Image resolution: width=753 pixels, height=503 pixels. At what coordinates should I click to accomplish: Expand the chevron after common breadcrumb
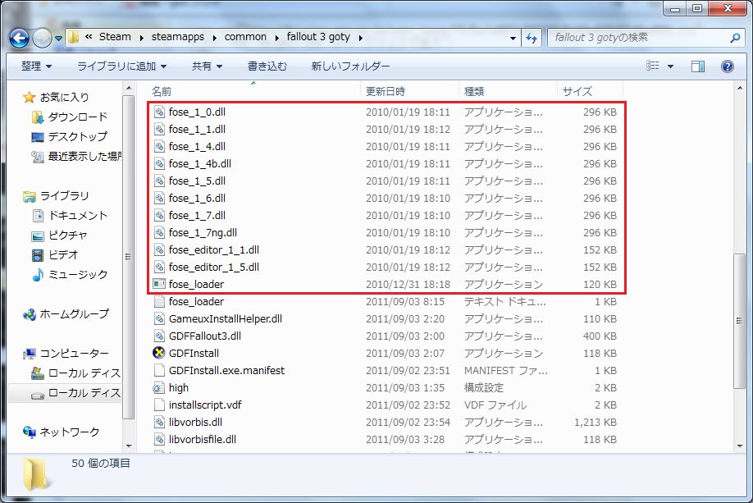coord(276,38)
